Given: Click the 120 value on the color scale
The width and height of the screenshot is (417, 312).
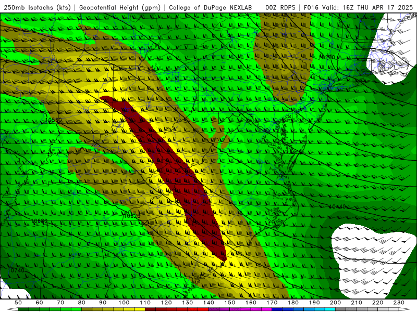Looking at the screenshot, I should 166,303.
